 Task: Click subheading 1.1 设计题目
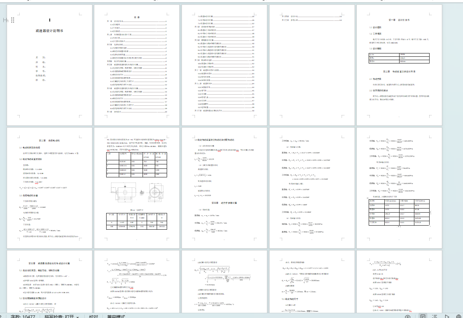pyautogui.click(x=376, y=27)
